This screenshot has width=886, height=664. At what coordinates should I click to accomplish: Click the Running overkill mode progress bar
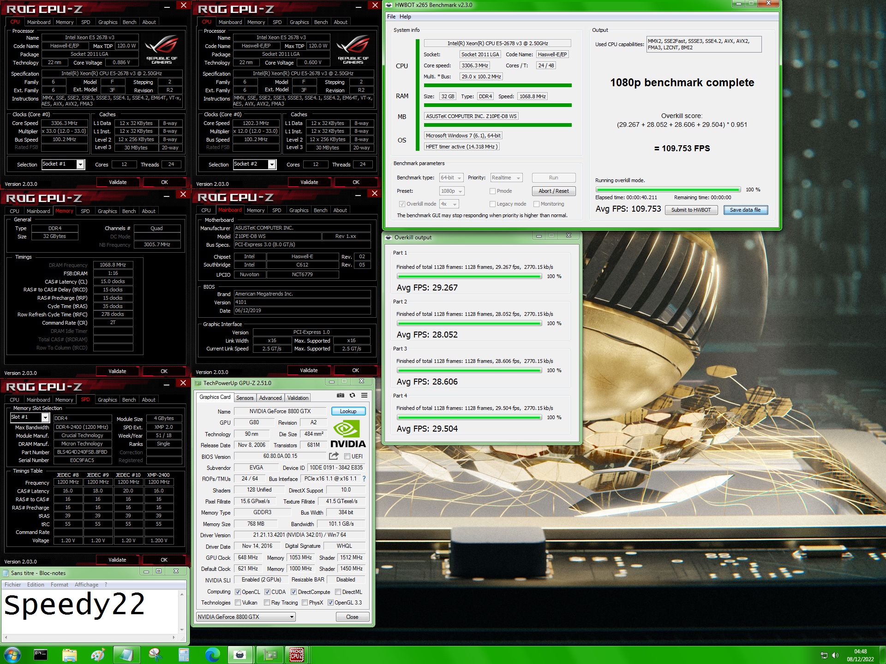coord(667,190)
